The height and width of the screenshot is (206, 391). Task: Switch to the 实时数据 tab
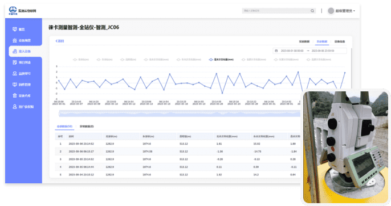pos(304,41)
